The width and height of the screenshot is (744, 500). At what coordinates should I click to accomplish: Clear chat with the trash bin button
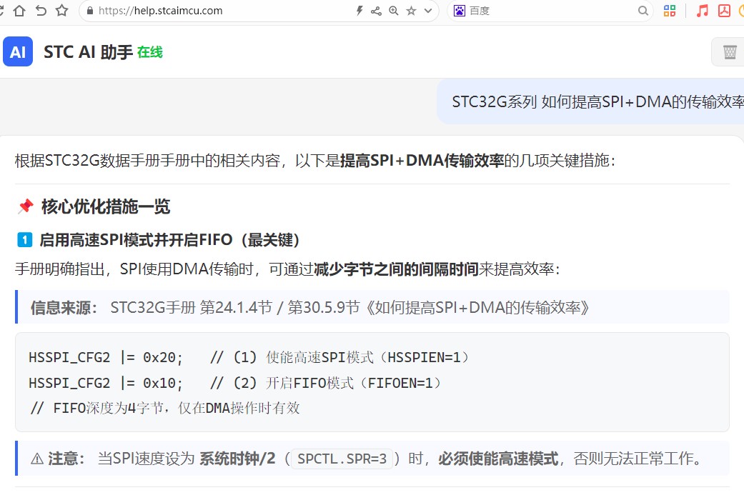[x=729, y=51]
